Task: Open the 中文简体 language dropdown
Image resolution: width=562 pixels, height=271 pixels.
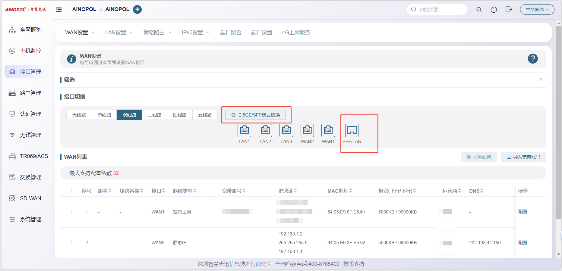Action: click(x=537, y=10)
